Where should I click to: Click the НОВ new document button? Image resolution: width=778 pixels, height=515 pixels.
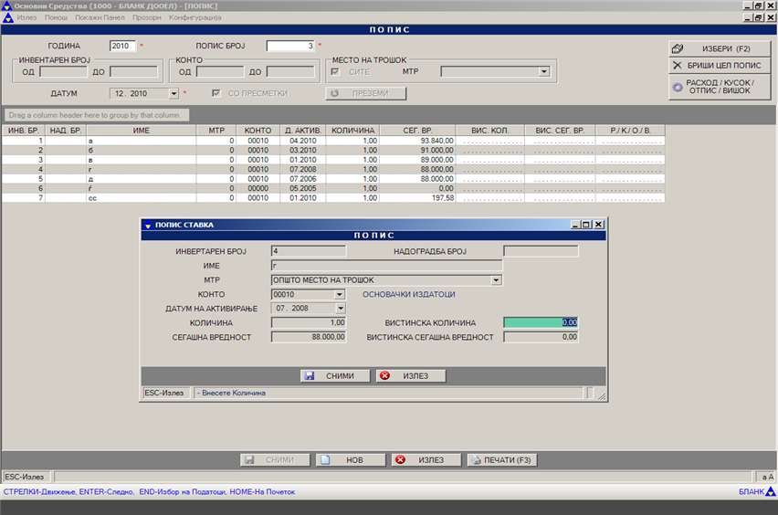tap(351, 460)
